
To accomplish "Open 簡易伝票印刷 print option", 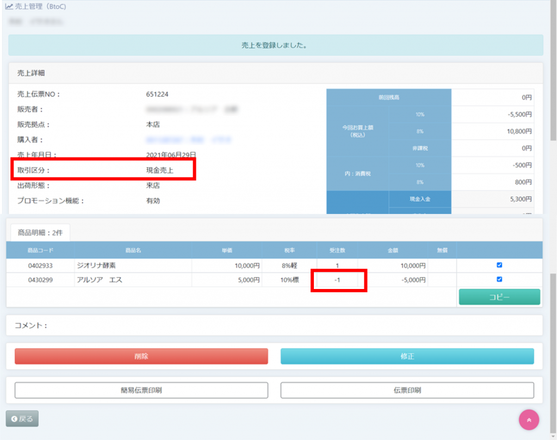I will pyautogui.click(x=141, y=390).
